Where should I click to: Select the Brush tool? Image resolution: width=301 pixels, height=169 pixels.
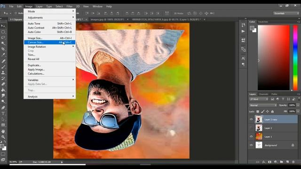(x=3, y=67)
